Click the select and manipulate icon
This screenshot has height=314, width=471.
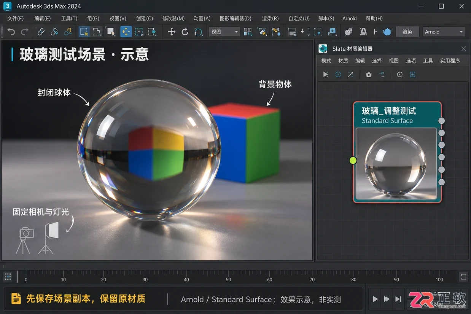(x=262, y=32)
